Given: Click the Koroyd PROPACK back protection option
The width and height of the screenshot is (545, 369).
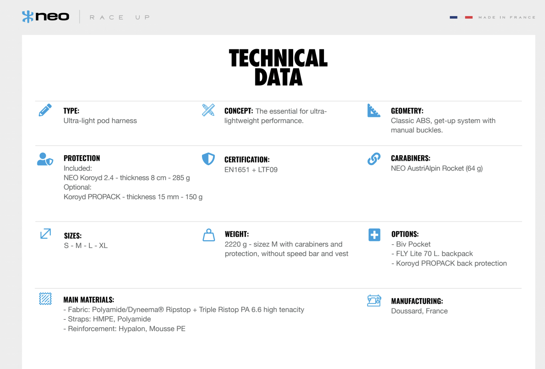Looking at the screenshot, I should [x=451, y=263].
